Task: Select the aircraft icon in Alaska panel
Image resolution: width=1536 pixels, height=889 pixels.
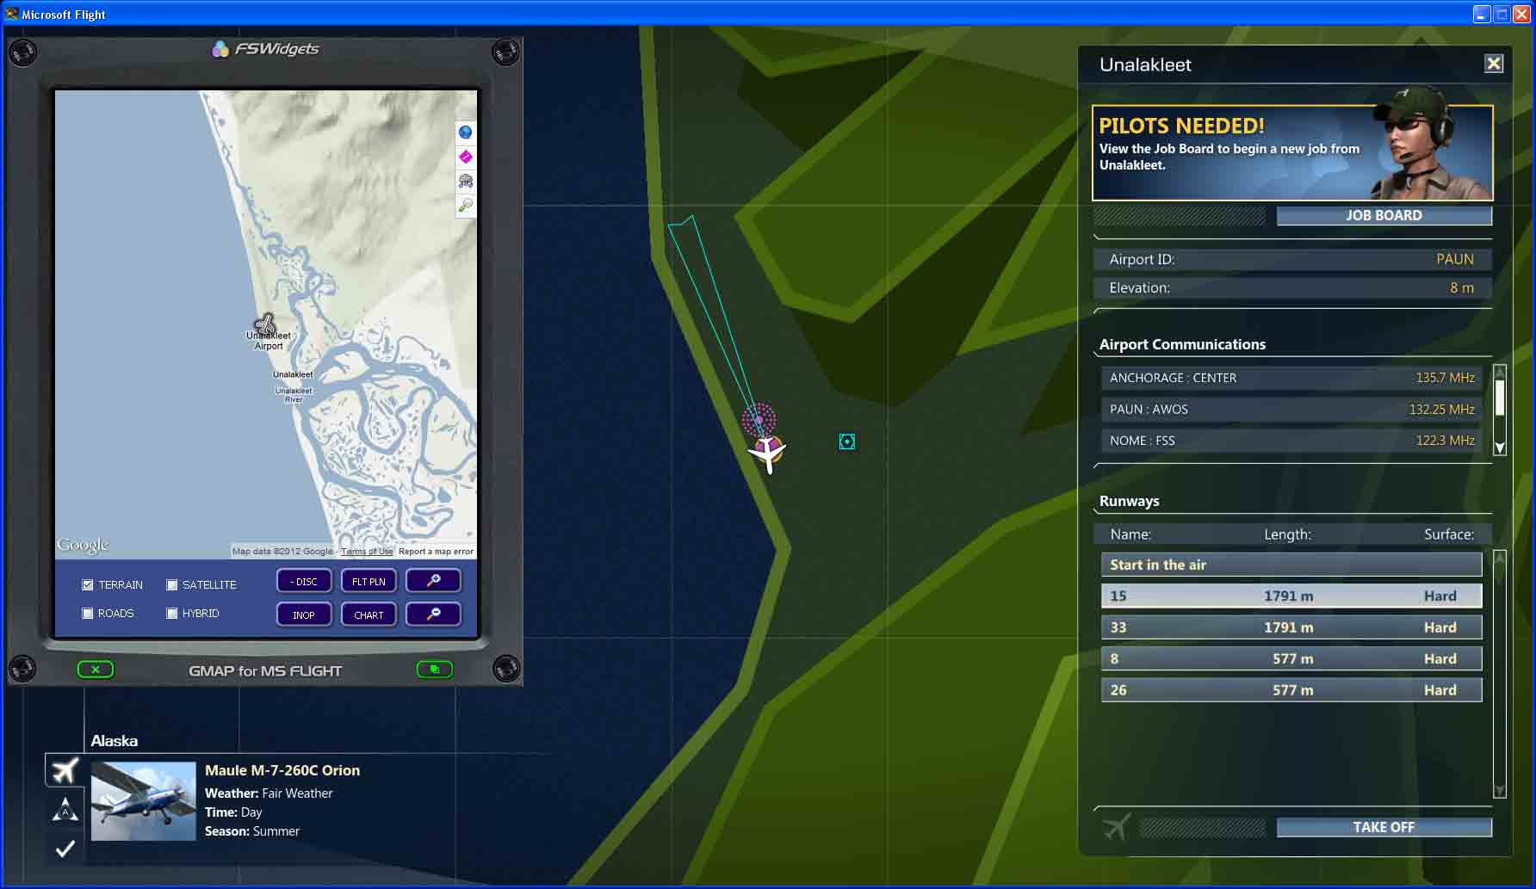Action: click(x=65, y=770)
